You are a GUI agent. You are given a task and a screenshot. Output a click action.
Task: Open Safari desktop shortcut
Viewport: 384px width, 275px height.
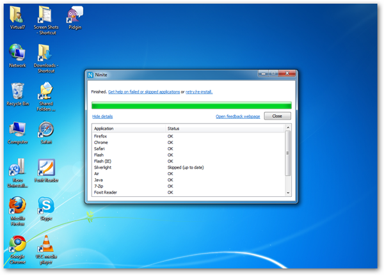tap(45, 130)
